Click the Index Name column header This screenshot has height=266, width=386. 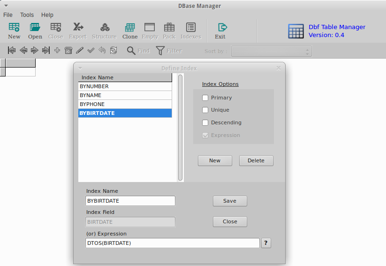125,77
